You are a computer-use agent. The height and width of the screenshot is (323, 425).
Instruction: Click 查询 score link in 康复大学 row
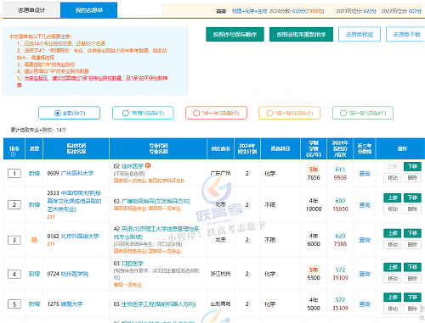365,304
